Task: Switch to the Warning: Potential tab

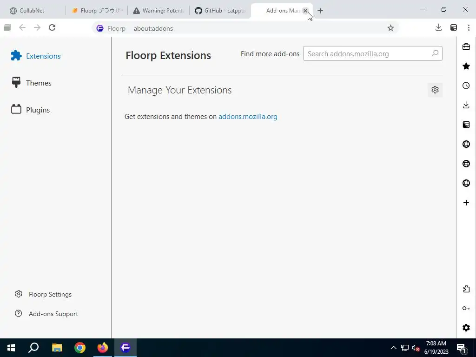Action: point(159,11)
